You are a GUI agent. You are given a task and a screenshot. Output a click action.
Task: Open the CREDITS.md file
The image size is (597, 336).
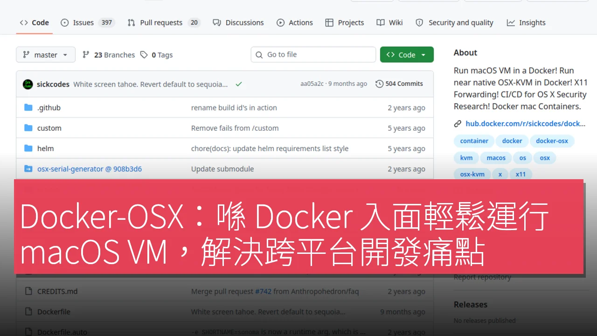point(57,291)
